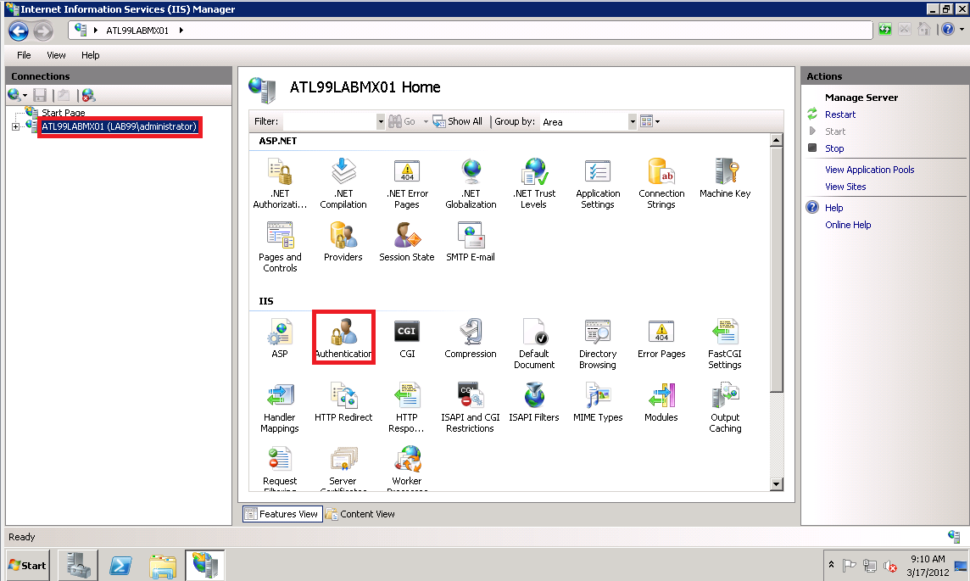Click Restart in the Actions pane
The width and height of the screenshot is (970, 581).
840,115
